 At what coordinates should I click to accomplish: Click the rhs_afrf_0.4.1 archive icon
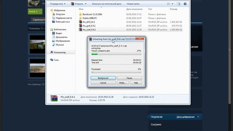[80, 22]
